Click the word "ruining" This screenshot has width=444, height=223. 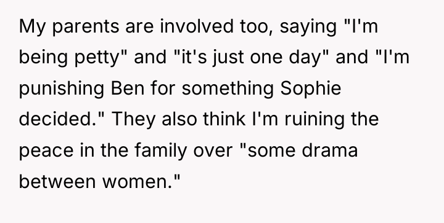314,120
